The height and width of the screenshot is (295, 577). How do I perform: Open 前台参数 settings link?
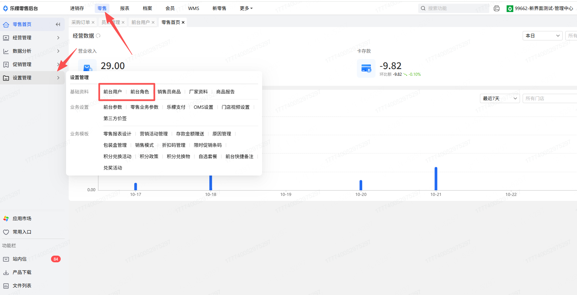click(113, 107)
